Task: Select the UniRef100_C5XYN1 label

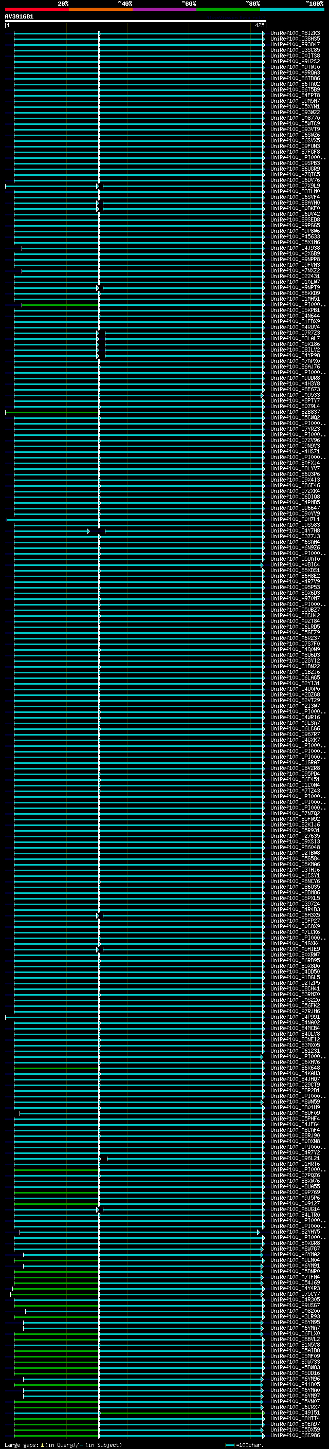Action: tap(295, 107)
